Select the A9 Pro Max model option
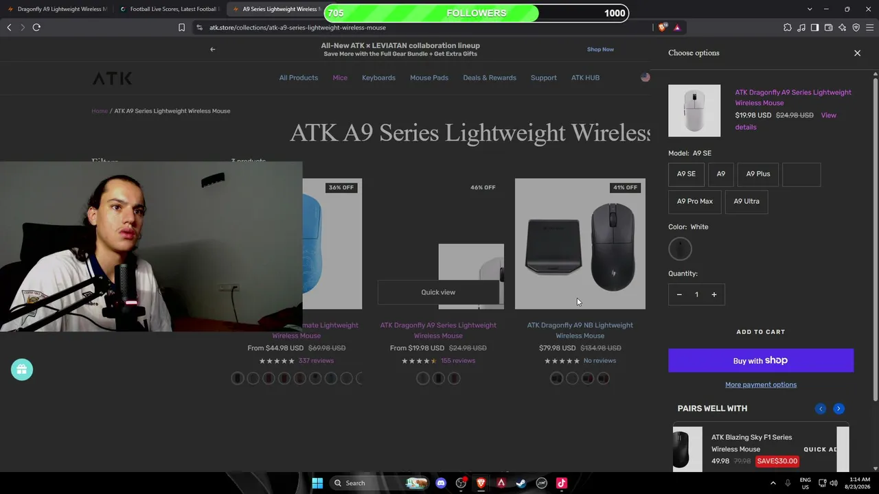Viewport: 879px width, 494px height. [x=695, y=202]
